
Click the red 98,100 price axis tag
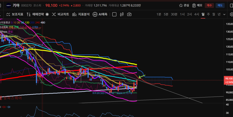[x=228, y=80]
